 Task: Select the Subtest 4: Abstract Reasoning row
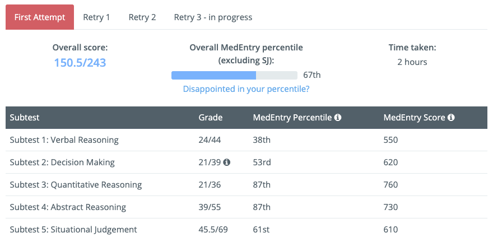tap(246, 207)
